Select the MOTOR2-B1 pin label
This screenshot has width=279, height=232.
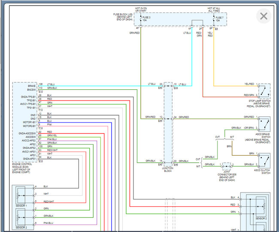pyautogui.click(x=29, y=126)
